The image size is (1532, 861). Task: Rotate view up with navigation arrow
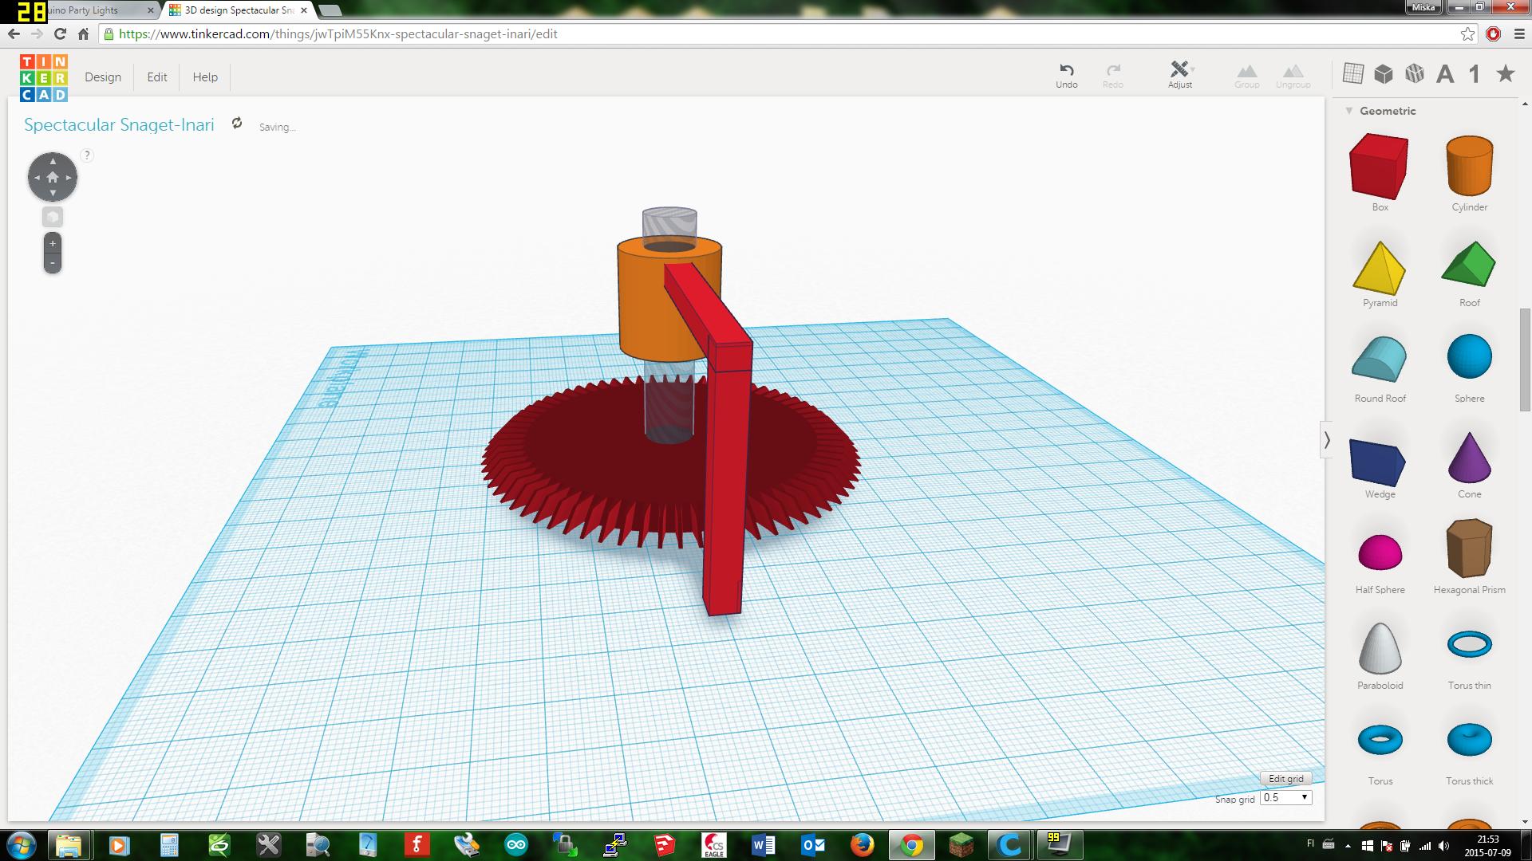tap(53, 161)
